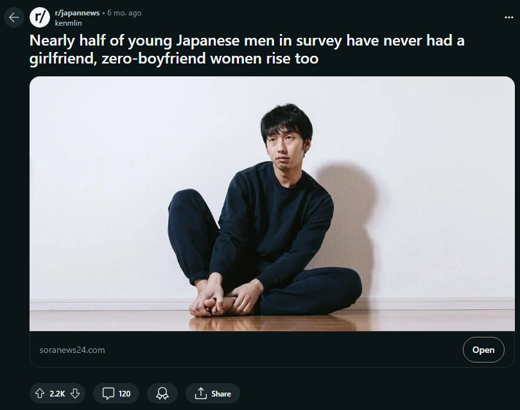The image size is (520, 410).
Task: Open the comments speech bubble icon
Action: [108, 393]
